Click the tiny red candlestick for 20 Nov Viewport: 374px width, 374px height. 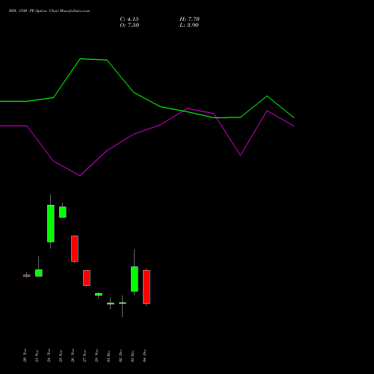pyautogui.click(x=27, y=275)
